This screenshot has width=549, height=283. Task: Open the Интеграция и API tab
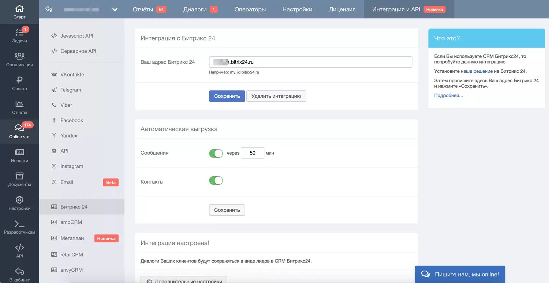(x=409, y=10)
